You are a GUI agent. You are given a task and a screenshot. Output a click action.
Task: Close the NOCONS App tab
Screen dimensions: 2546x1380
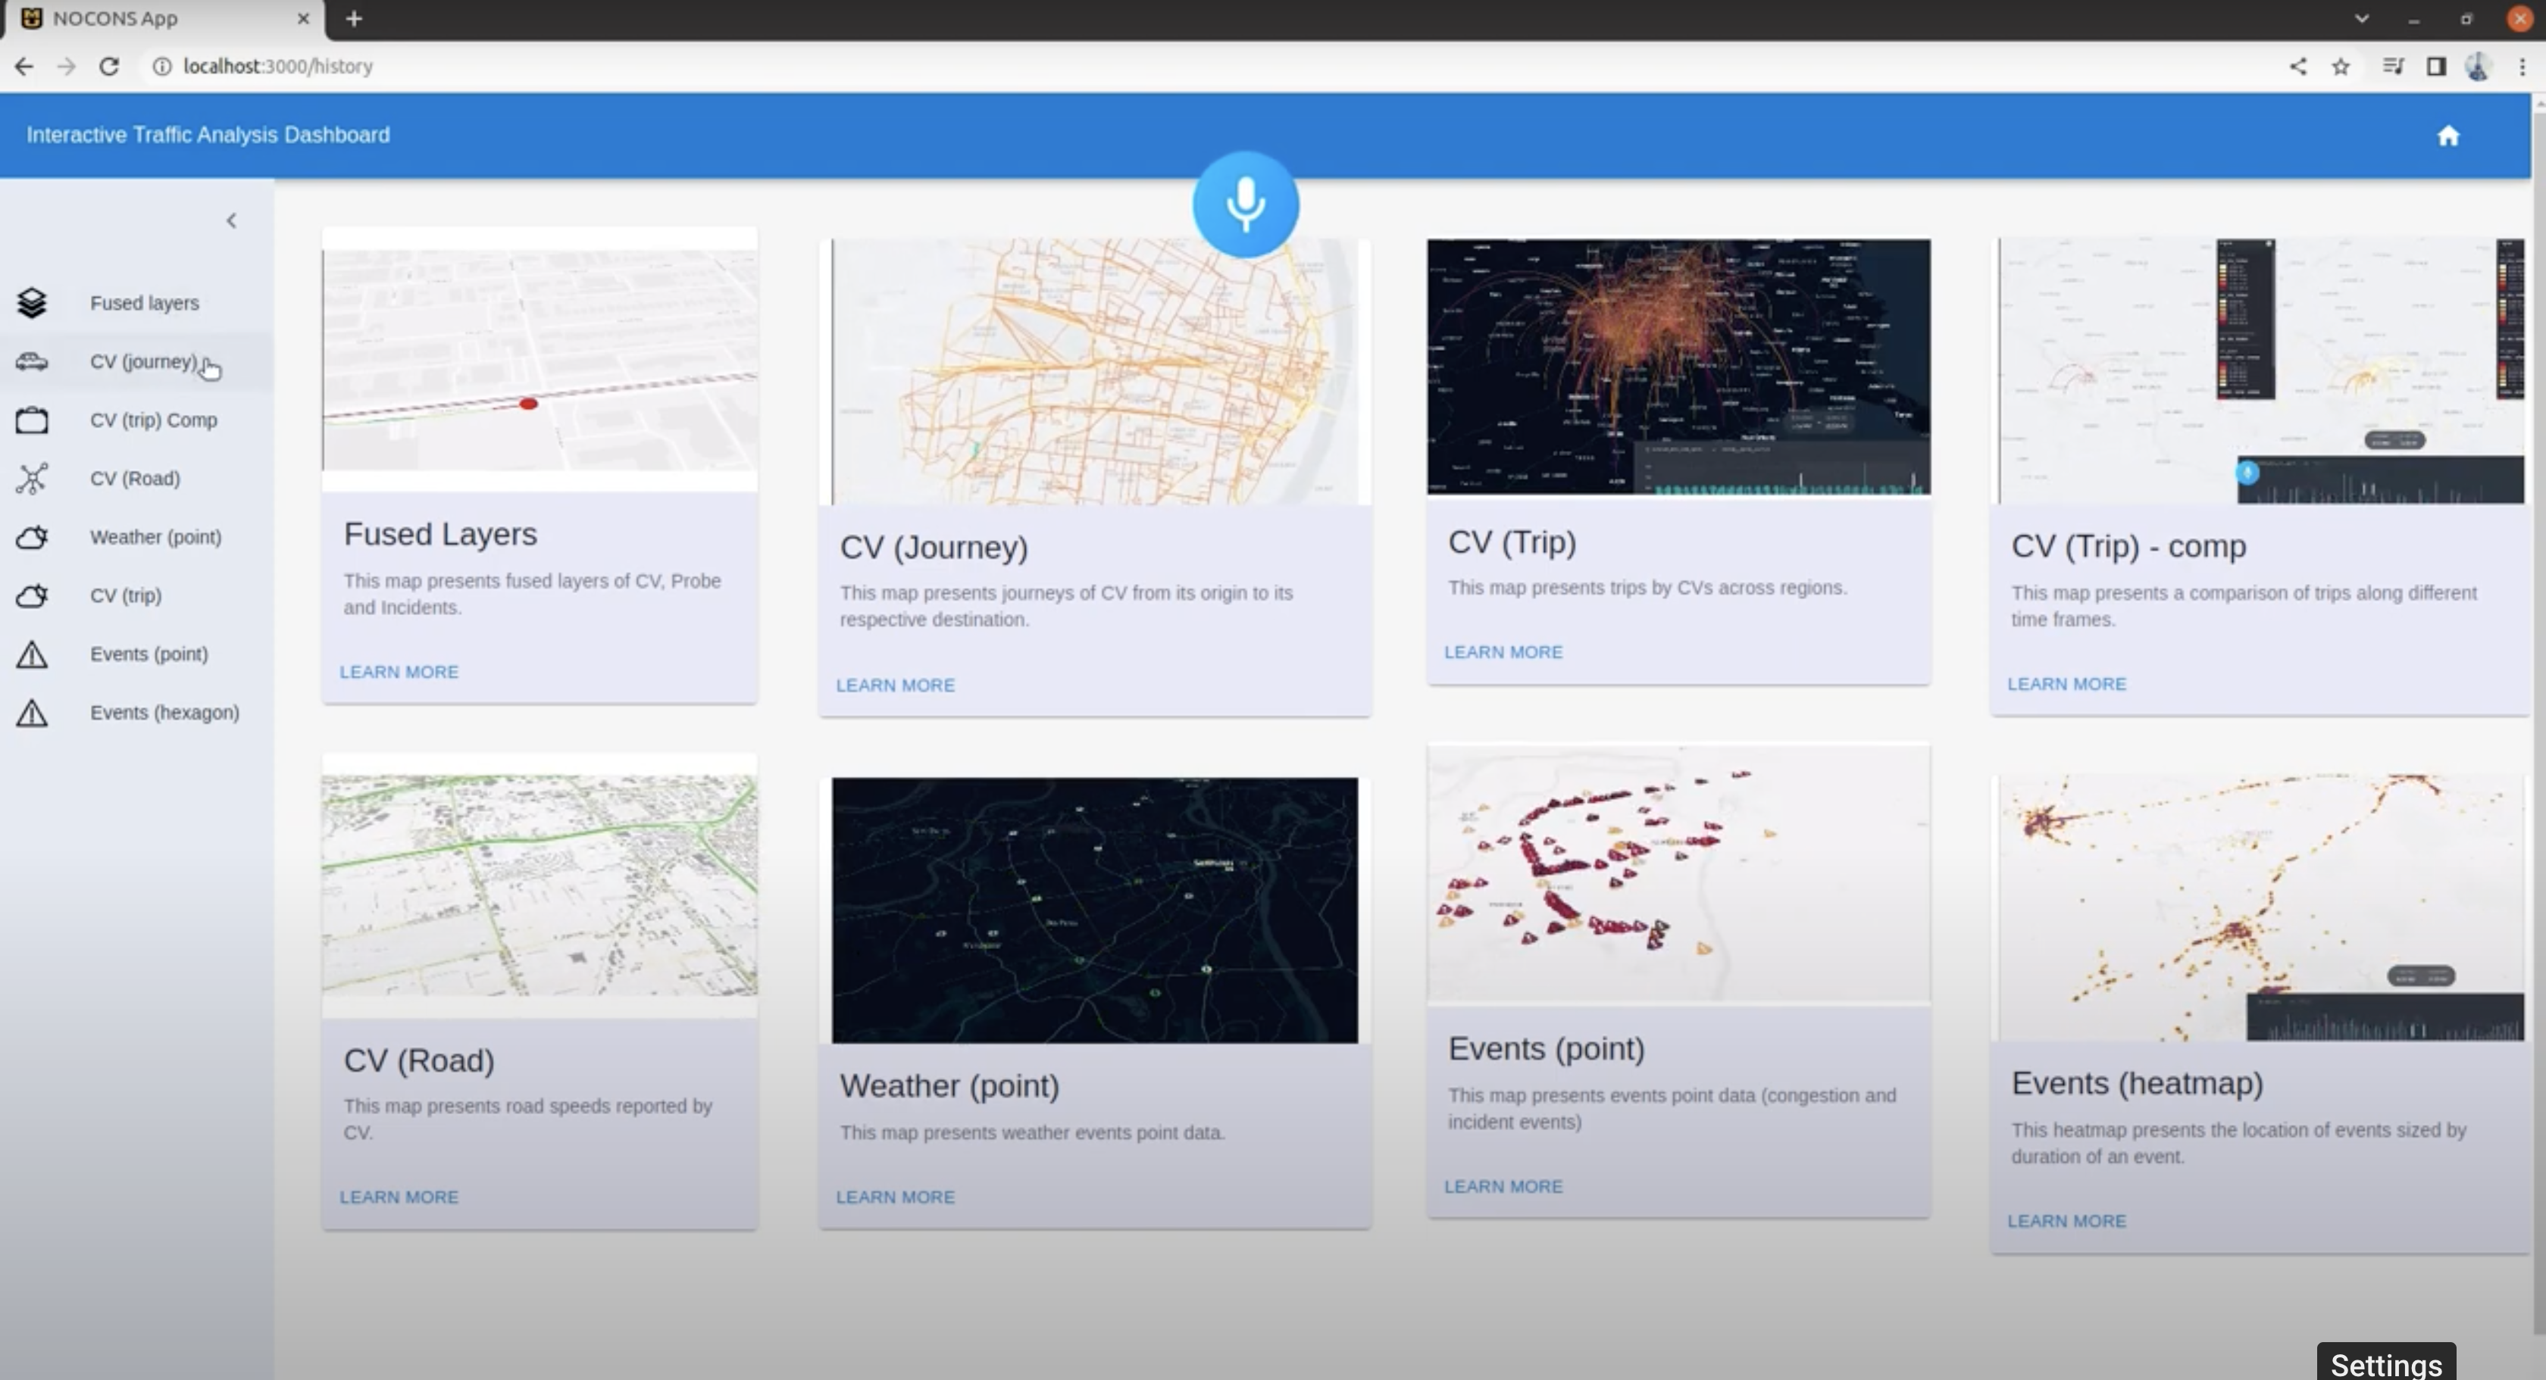tap(303, 19)
